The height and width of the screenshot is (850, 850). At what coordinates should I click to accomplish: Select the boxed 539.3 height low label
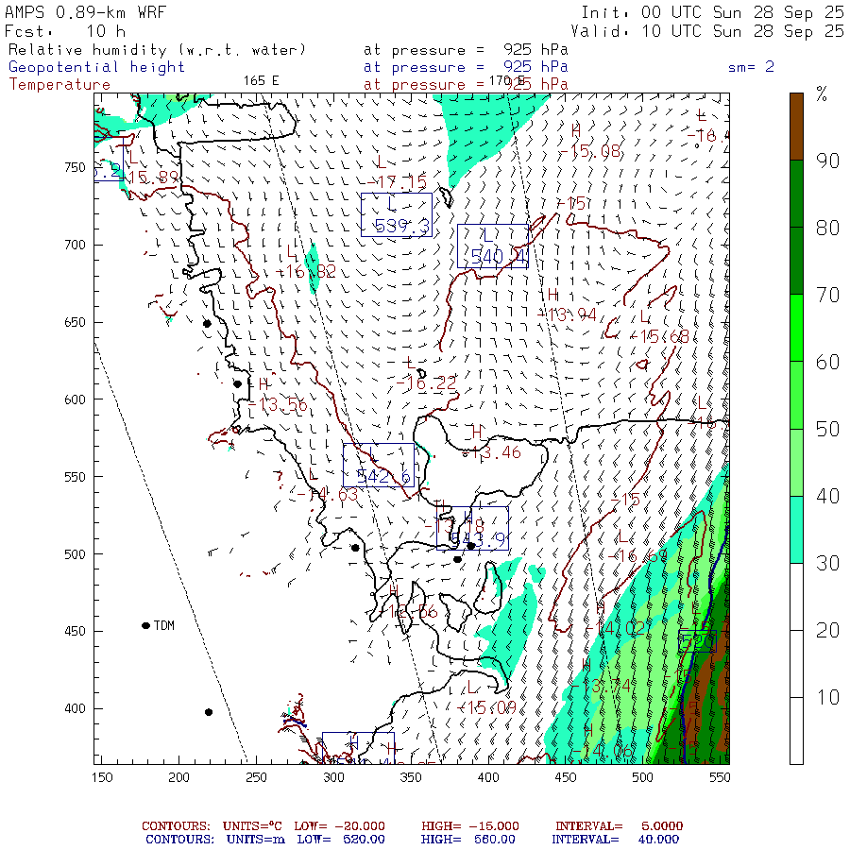[397, 214]
